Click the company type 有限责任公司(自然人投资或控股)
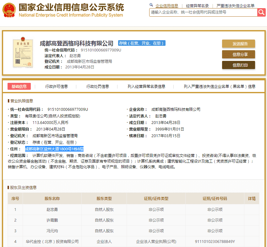 (x=52, y=116)
